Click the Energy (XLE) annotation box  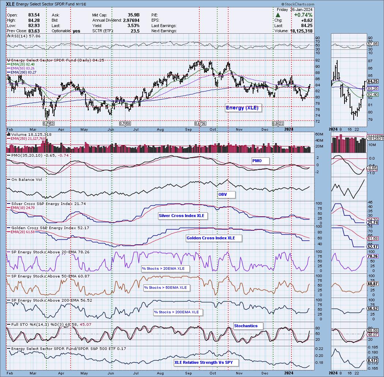[243, 108]
